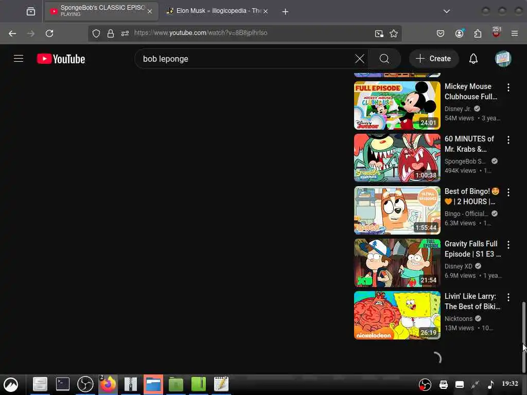Open the system start menu in the taskbar
Viewport: 527px width, 395px height.
coord(11,385)
